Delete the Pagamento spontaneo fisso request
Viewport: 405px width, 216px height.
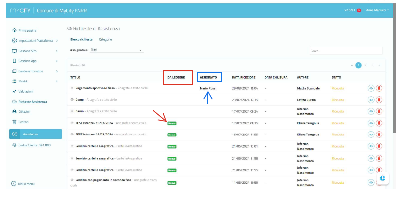379,89
